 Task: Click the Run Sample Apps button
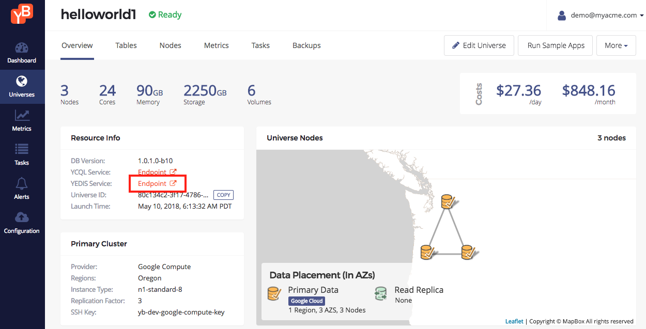556,45
